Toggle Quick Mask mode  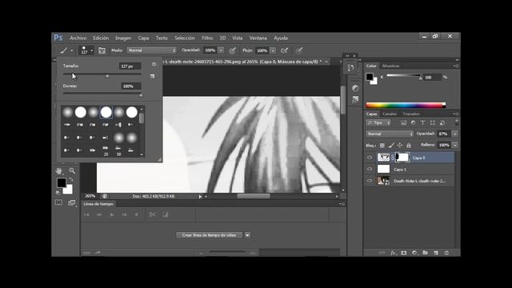pos(58,202)
